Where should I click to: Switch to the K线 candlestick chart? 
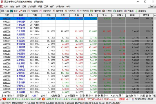(23, 11)
